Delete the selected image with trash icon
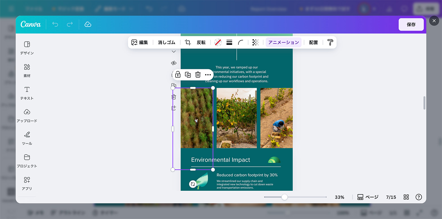This screenshot has height=219, width=442. (x=198, y=75)
